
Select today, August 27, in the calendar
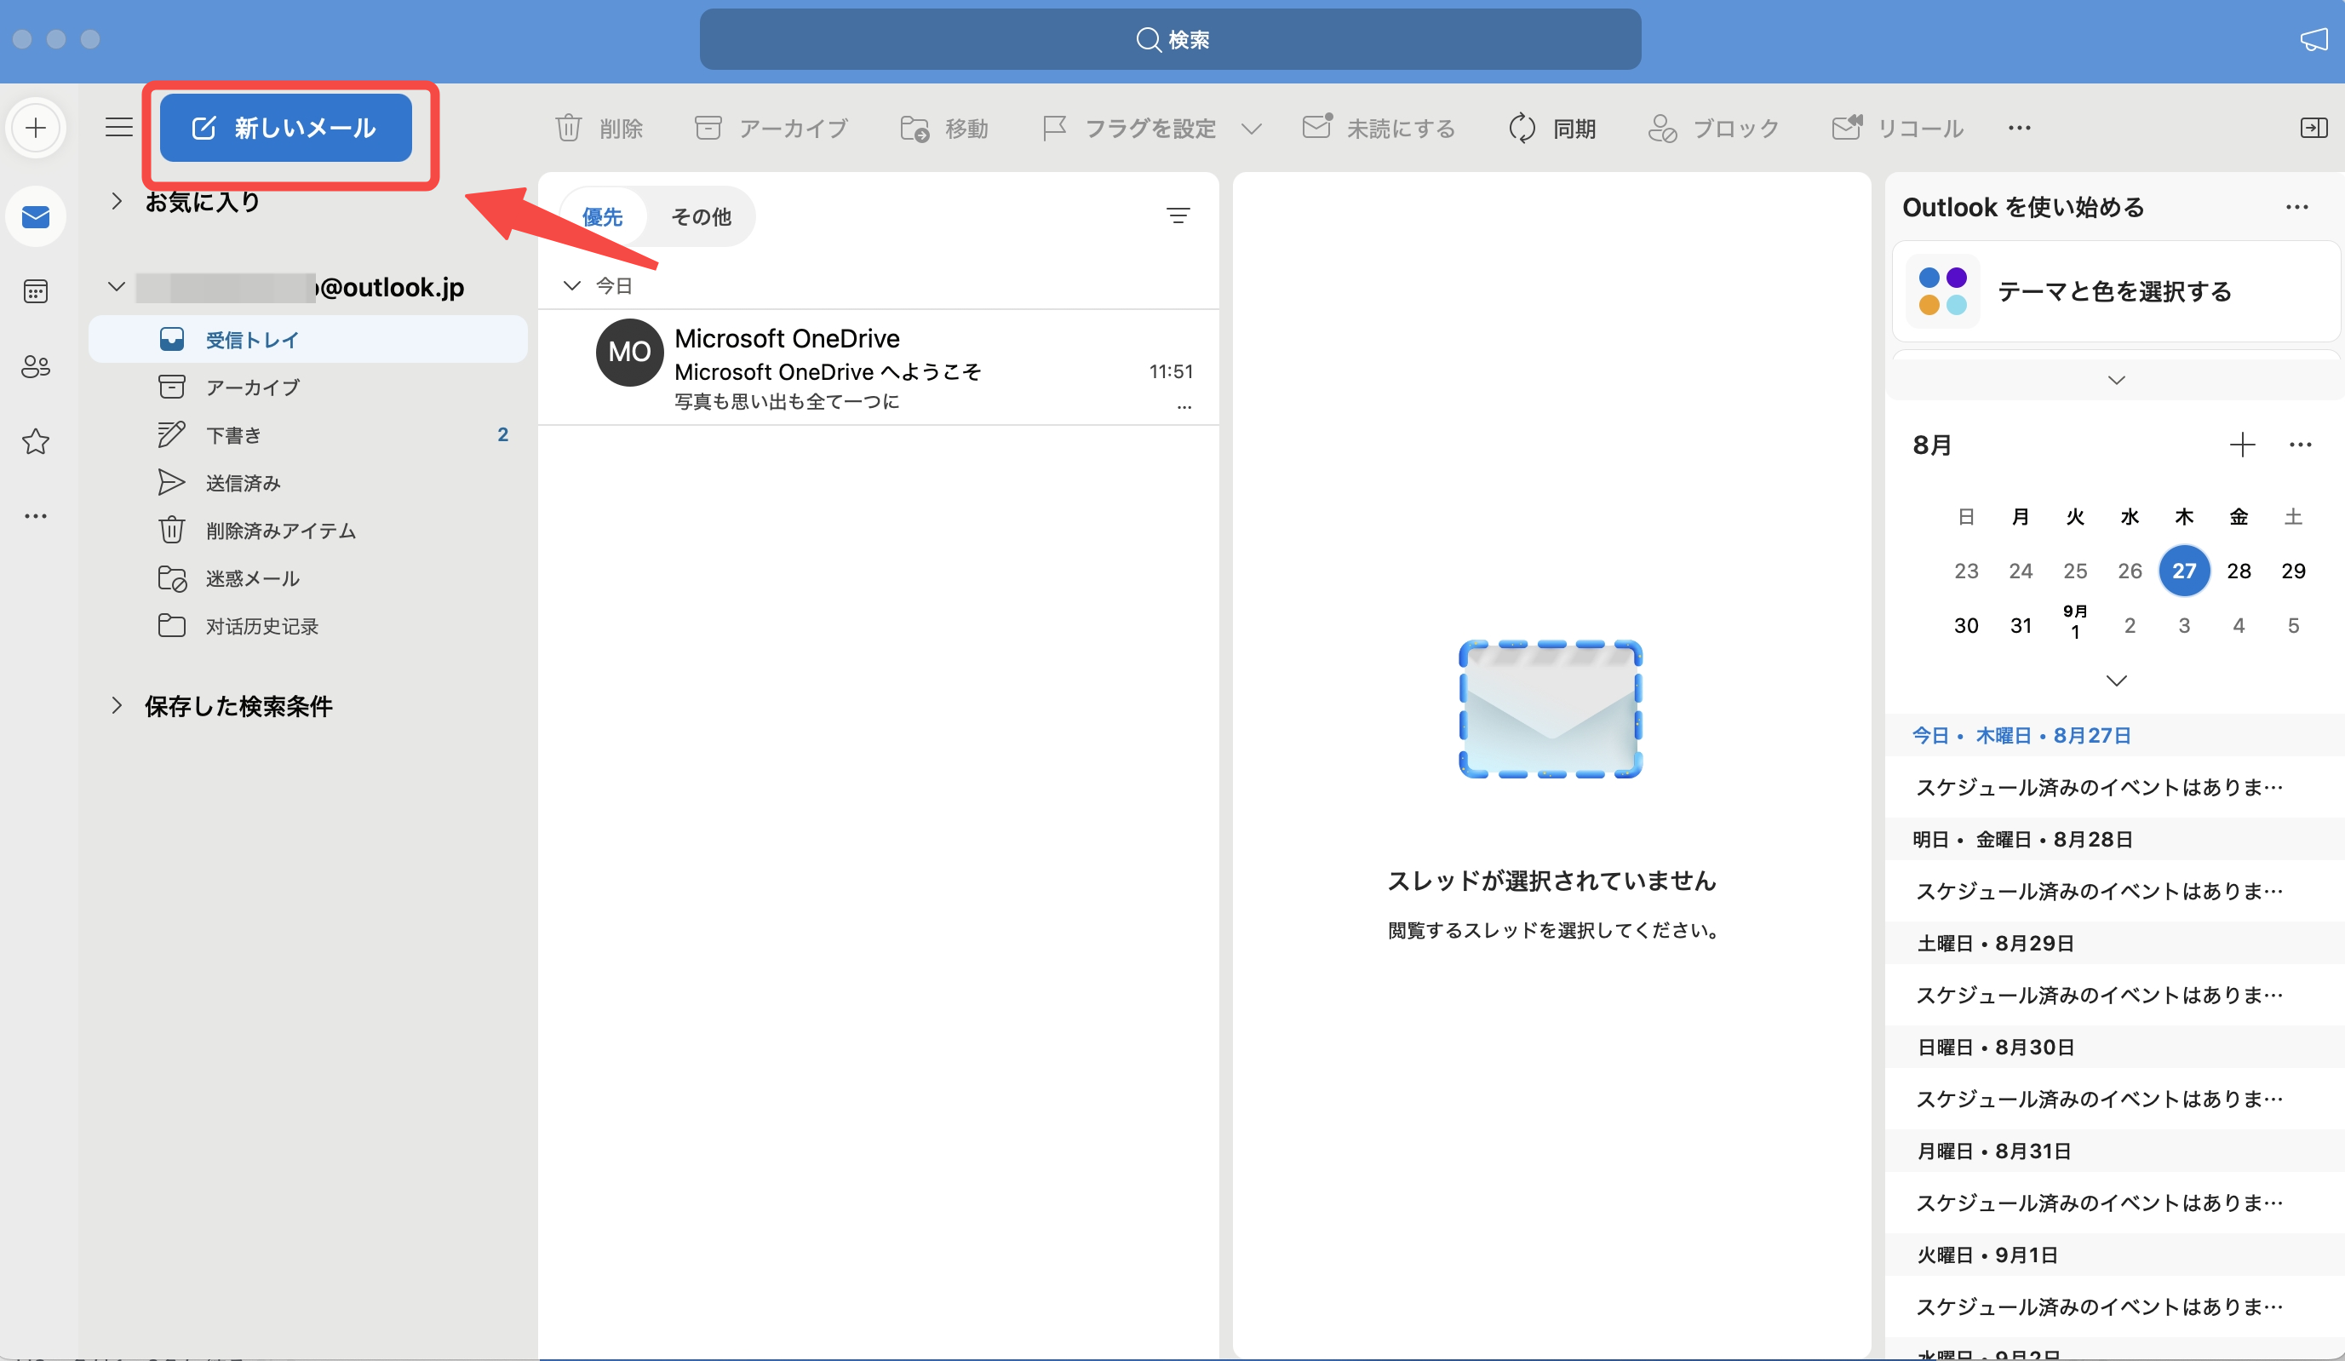pyautogui.click(x=2184, y=571)
